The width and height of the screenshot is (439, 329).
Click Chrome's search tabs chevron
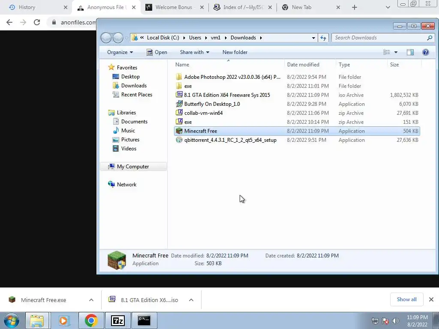[388, 8]
